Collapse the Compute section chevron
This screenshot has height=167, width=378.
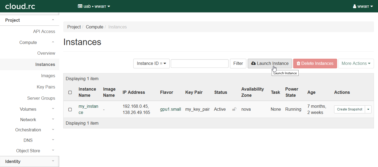[53, 42]
